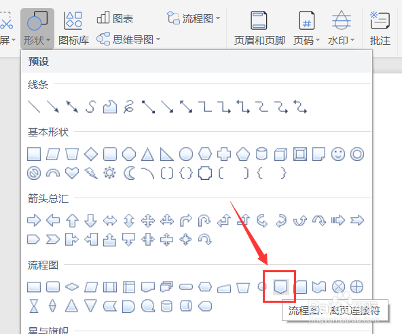402x334 pixels.
Task: Select the donut ring basic shape
Action: [x=357, y=154]
